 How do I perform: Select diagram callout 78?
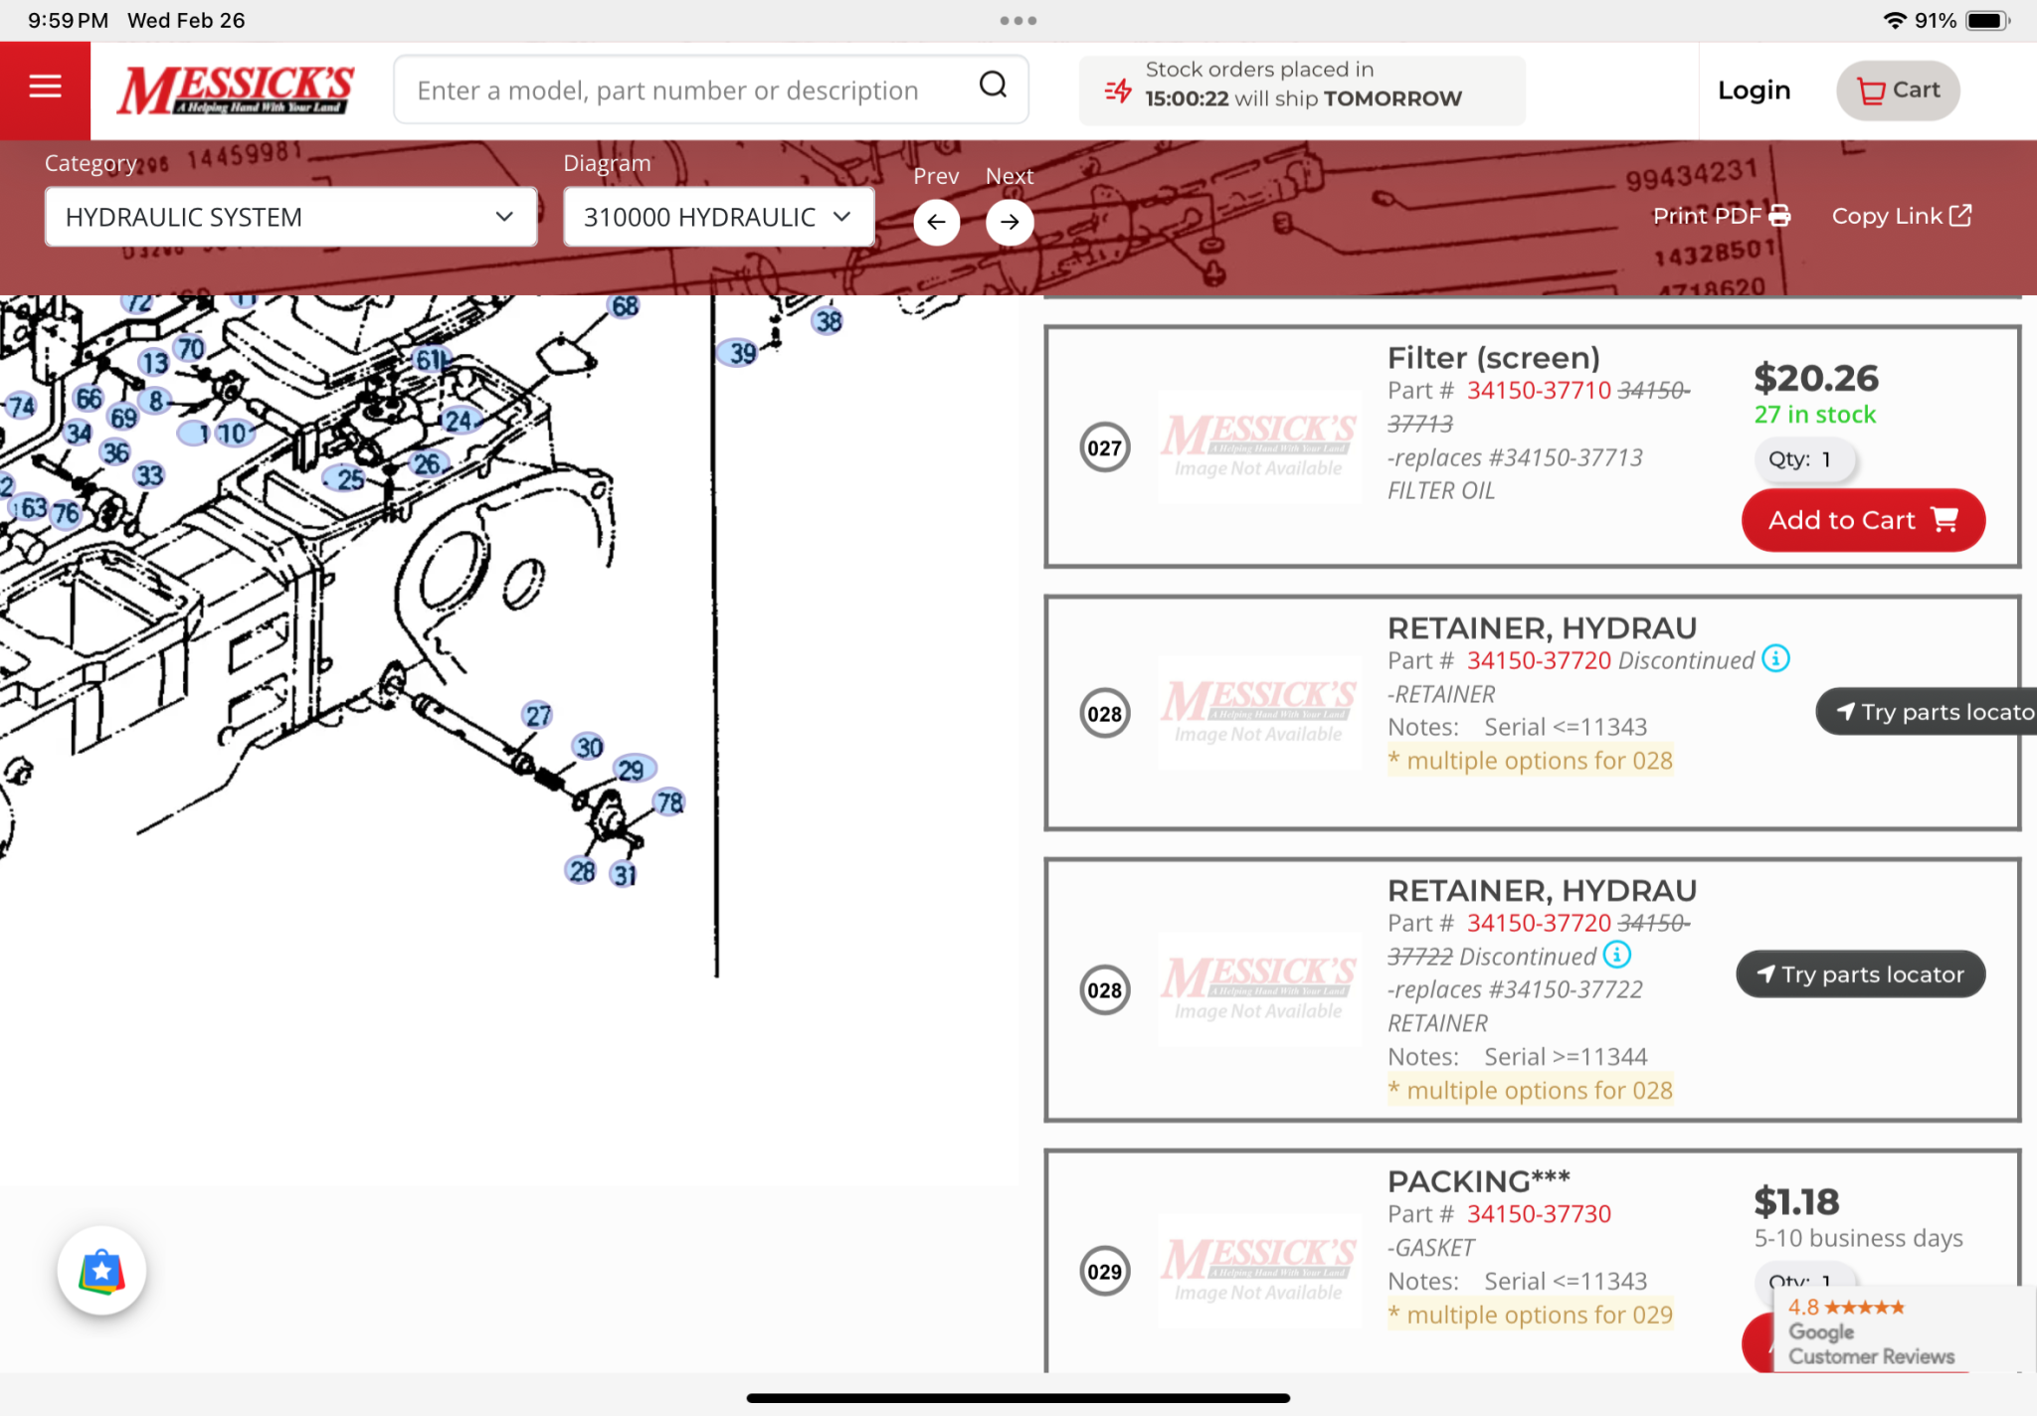point(669,802)
